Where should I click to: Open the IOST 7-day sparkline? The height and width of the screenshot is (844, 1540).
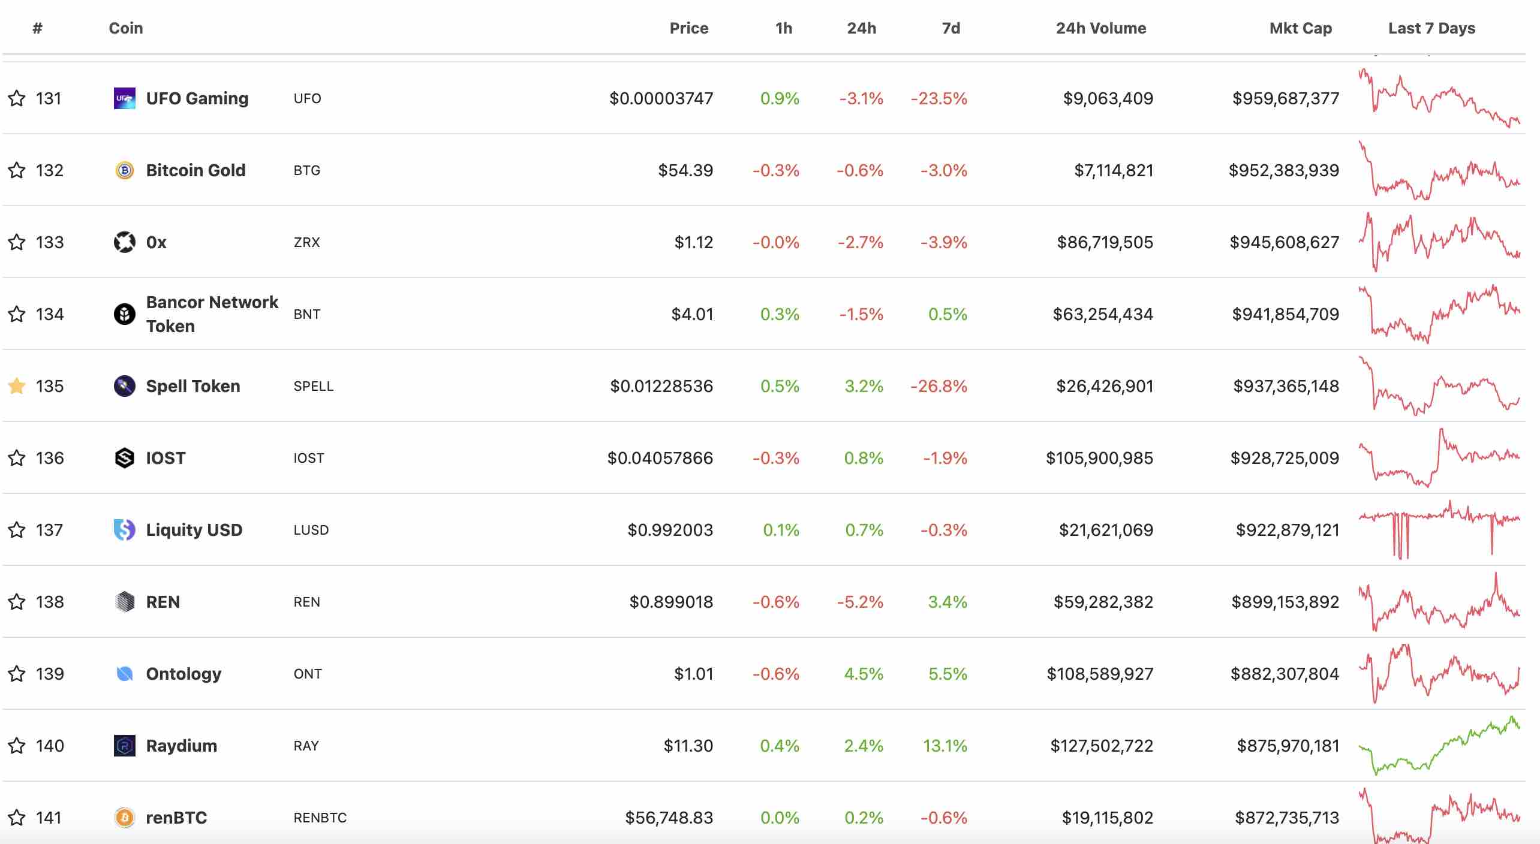[x=1439, y=458]
